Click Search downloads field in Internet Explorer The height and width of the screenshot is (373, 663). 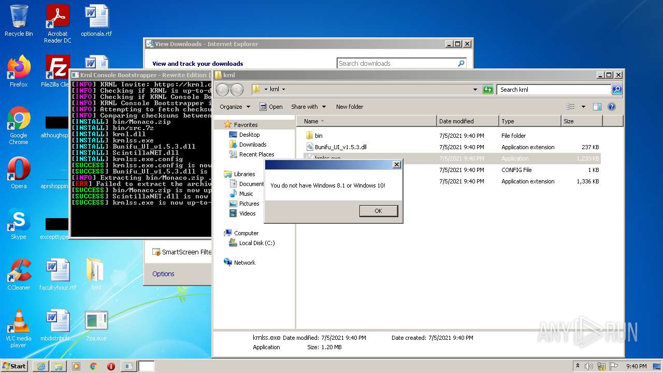coord(396,63)
